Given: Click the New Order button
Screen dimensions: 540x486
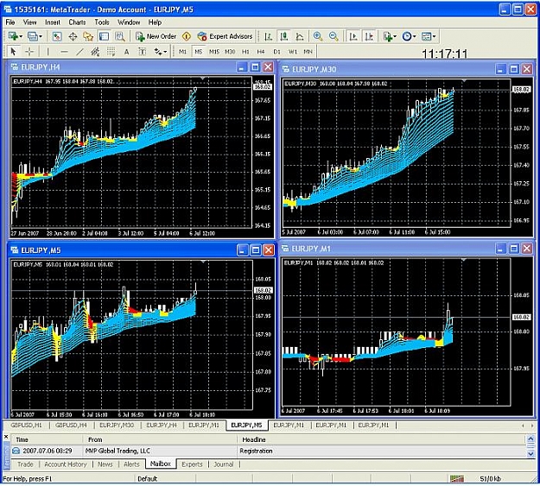Looking at the screenshot, I should (156, 36).
